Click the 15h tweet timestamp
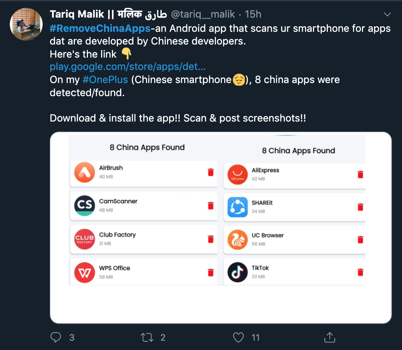 pyautogui.click(x=253, y=15)
